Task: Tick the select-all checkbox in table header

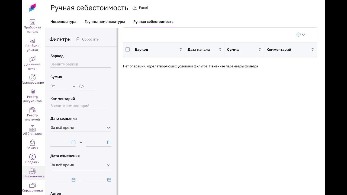Action: point(127,50)
